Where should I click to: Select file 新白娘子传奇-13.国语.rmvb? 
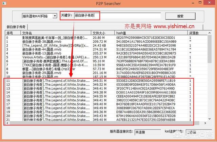click(x=42, y=53)
